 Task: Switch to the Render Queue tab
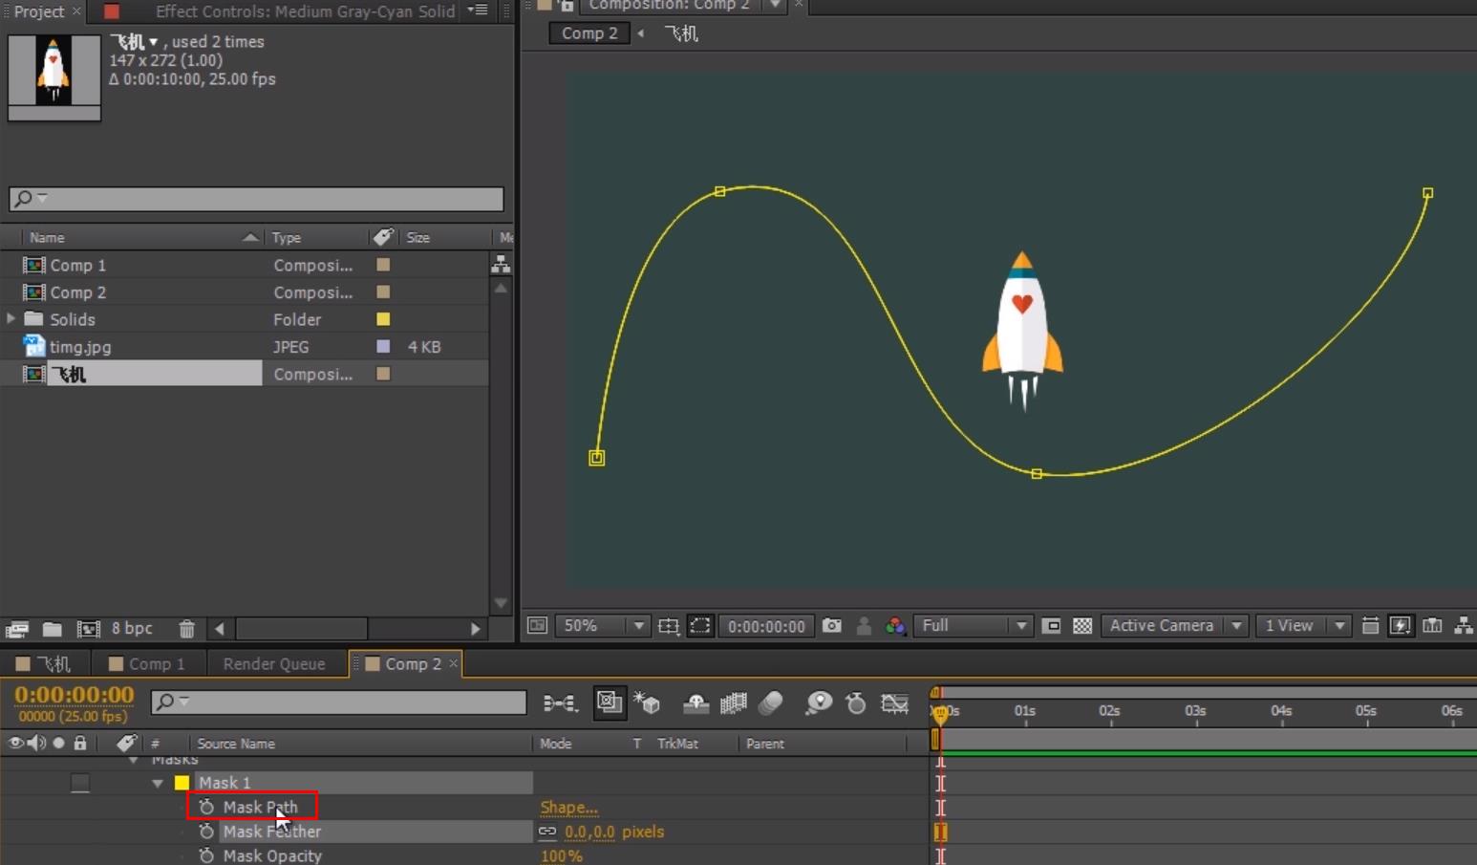coord(273,663)
